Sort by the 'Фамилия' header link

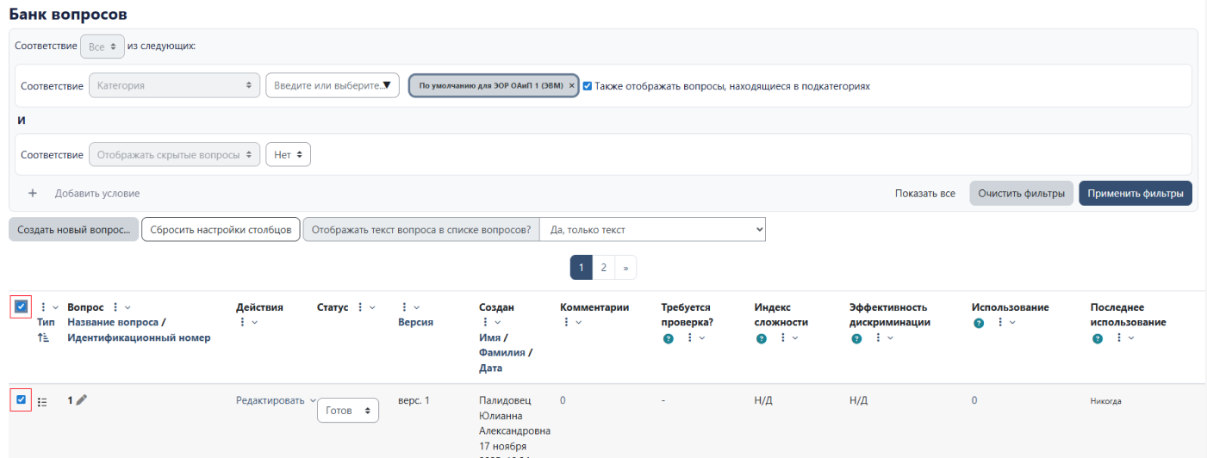pyautogui.click(x=502, y=354)
